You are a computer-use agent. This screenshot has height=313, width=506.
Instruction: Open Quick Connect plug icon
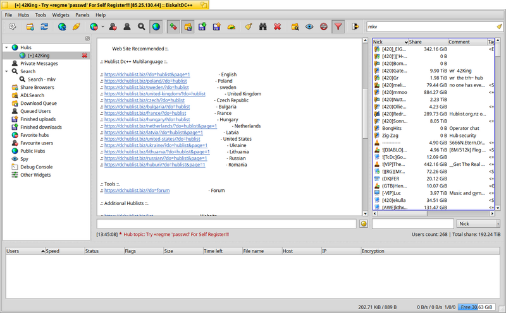[x=76, y=27]
